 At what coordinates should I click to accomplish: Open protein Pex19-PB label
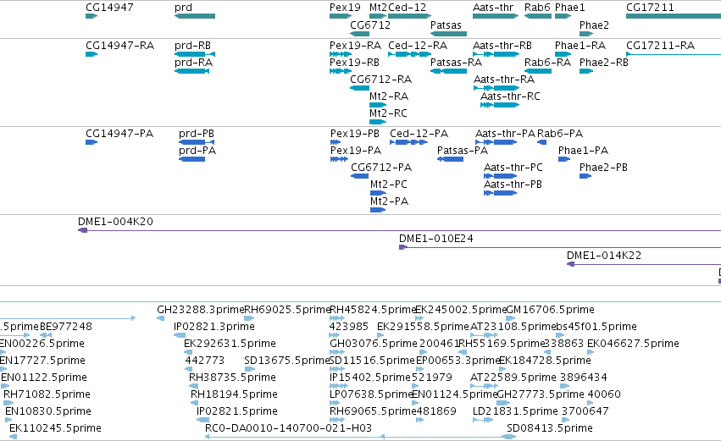click(354, 134)
